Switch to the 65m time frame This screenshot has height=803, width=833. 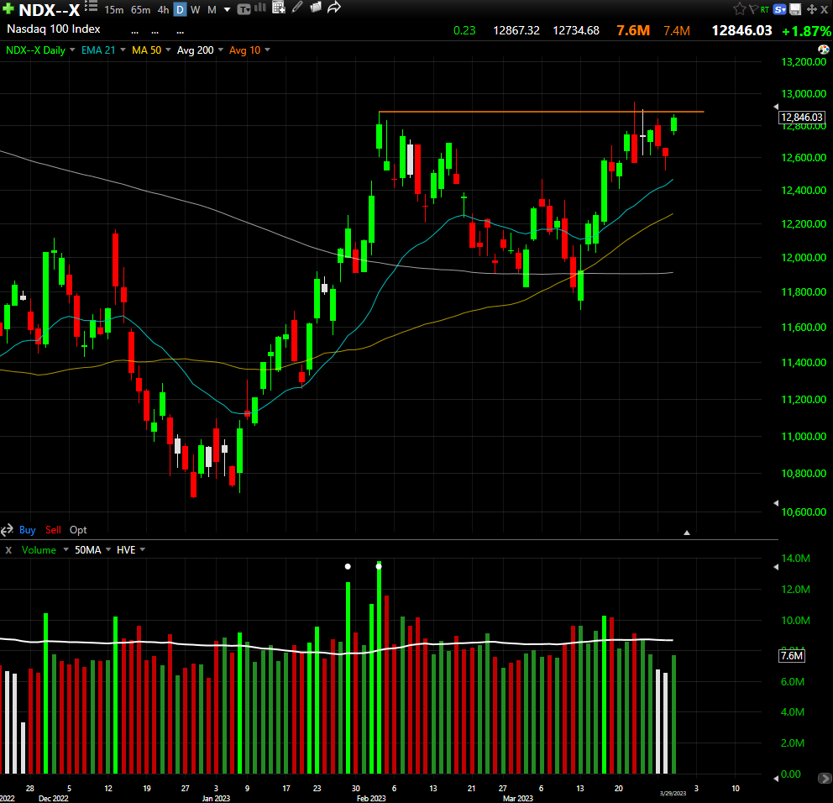pos(141,9)
